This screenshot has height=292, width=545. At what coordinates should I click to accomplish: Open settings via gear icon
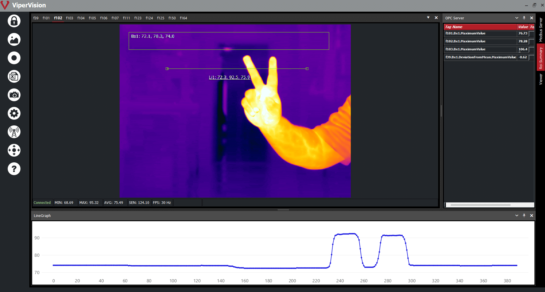tap(14, 113)
